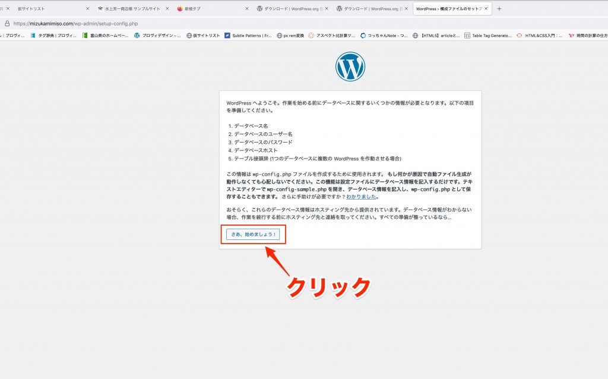Viewport: 608px width, 379px height.
Task: Click the WordPress logo above the setup box
Action: (350, 67)
